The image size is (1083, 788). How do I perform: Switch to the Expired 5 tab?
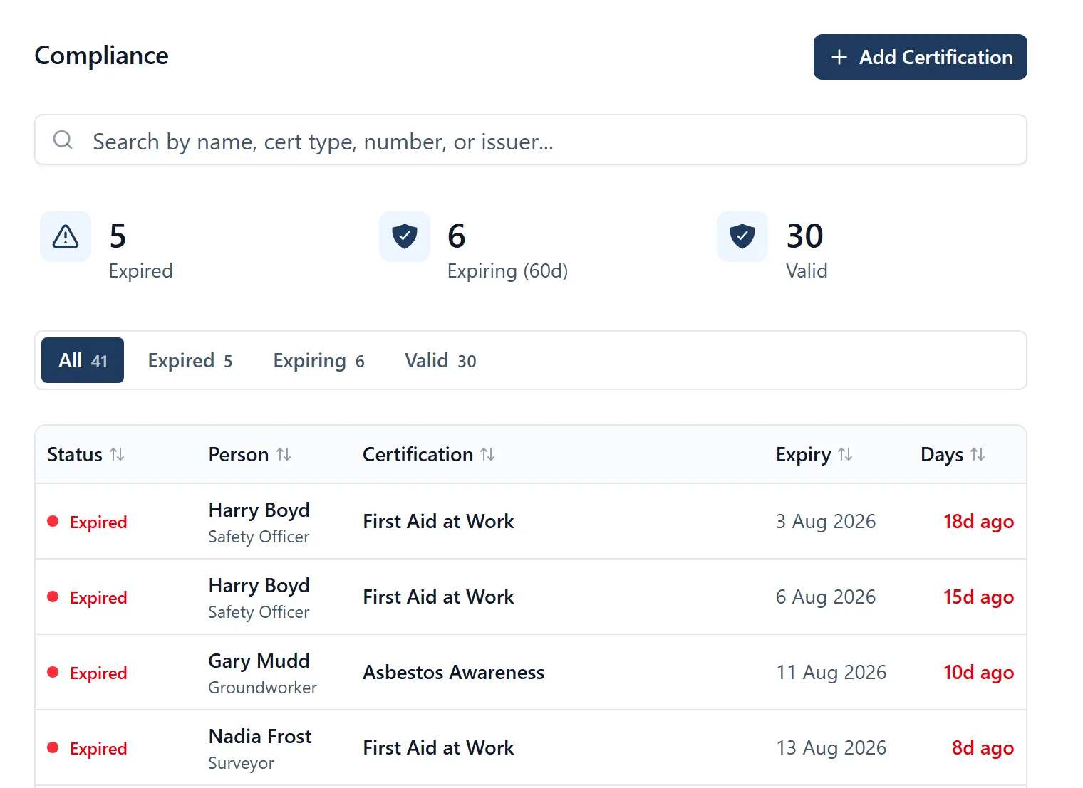[190, 360]
